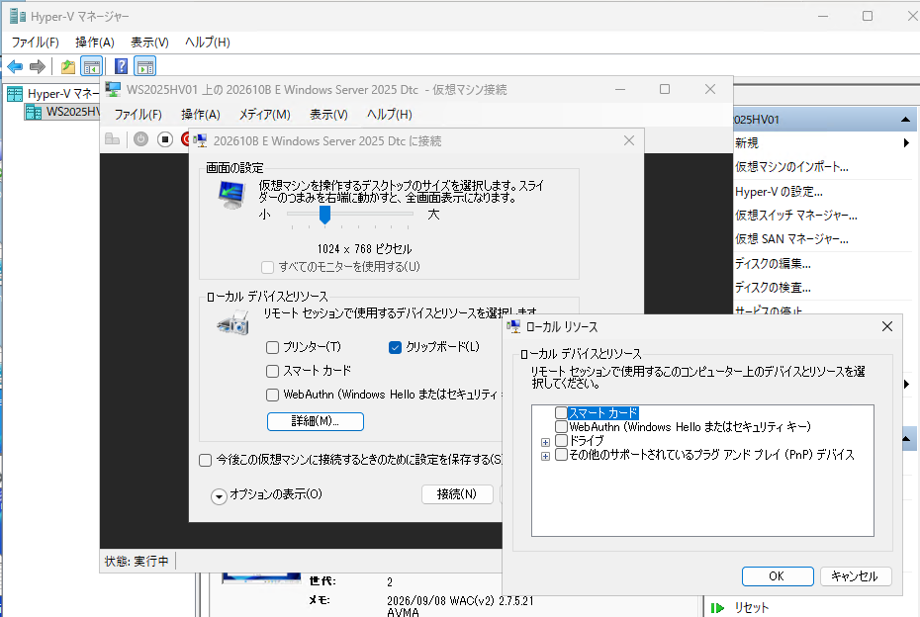Click the 詳細(M)... button
This screenshot has height=617, width=920.
[316, 421]
